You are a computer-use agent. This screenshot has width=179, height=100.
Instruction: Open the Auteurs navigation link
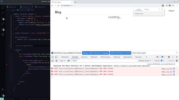[171, 11]
